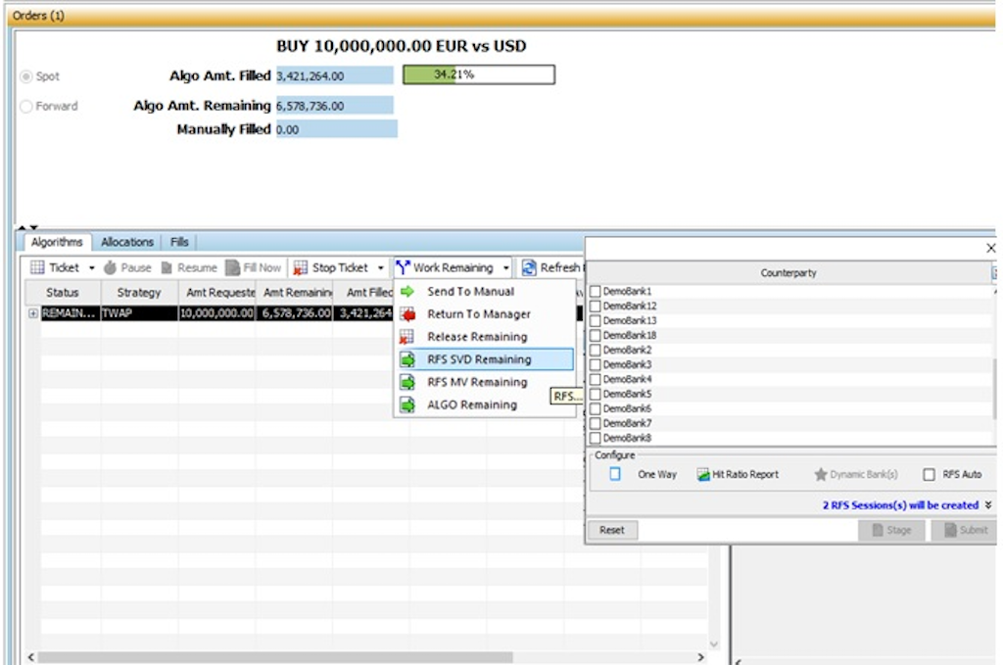Viewport: 1003px width, 665px height.
Task: Click the Dynamic Bank(s) star icon
Action: click(821, 474)
